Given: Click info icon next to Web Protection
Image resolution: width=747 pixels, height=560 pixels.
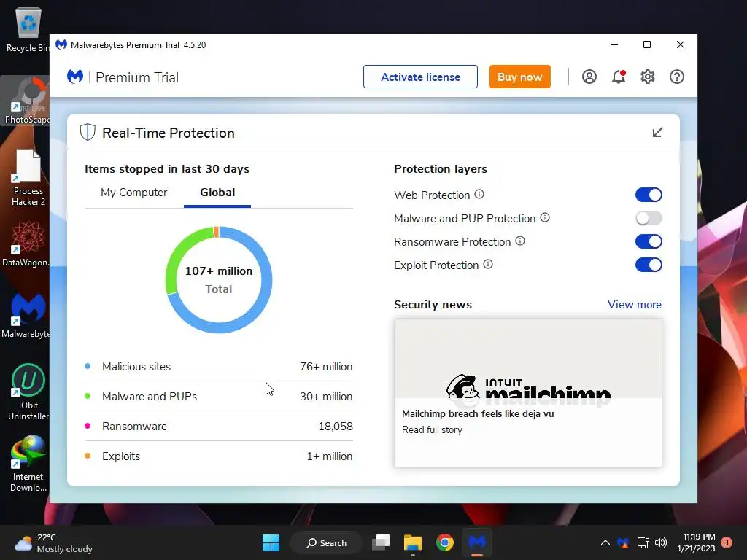Looking at the screenshot, I should 479,194.
